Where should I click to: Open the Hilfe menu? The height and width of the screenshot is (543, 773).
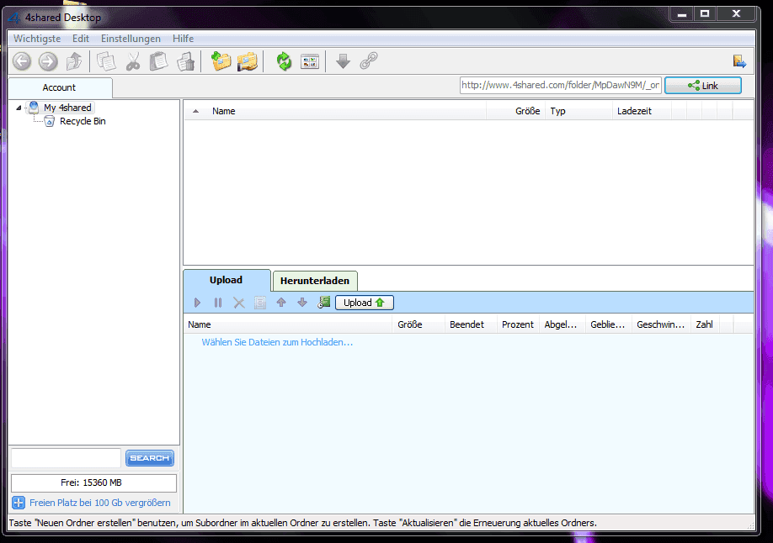183,39
